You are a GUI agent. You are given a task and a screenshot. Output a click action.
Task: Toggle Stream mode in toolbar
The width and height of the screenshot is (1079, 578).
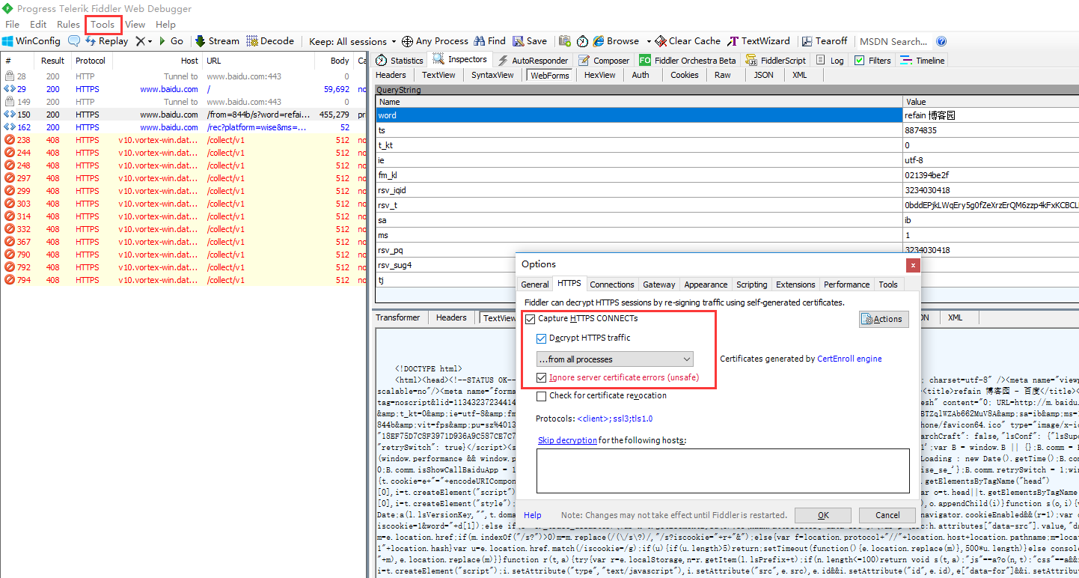tap(217, 41)
